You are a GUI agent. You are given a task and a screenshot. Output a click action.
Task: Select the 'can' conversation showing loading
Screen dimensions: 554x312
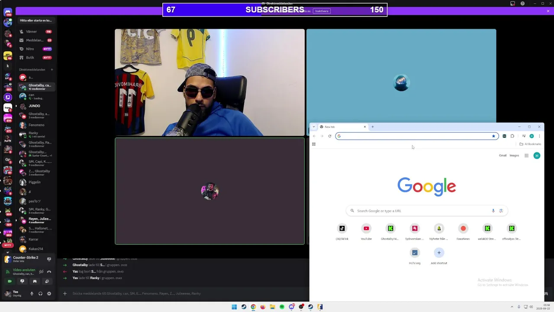tap(35, 97)
